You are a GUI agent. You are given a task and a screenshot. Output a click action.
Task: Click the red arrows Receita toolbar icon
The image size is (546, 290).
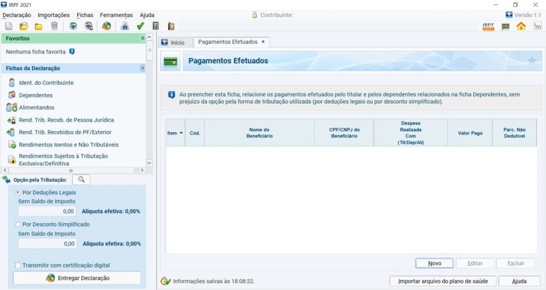tap(89, 26)
